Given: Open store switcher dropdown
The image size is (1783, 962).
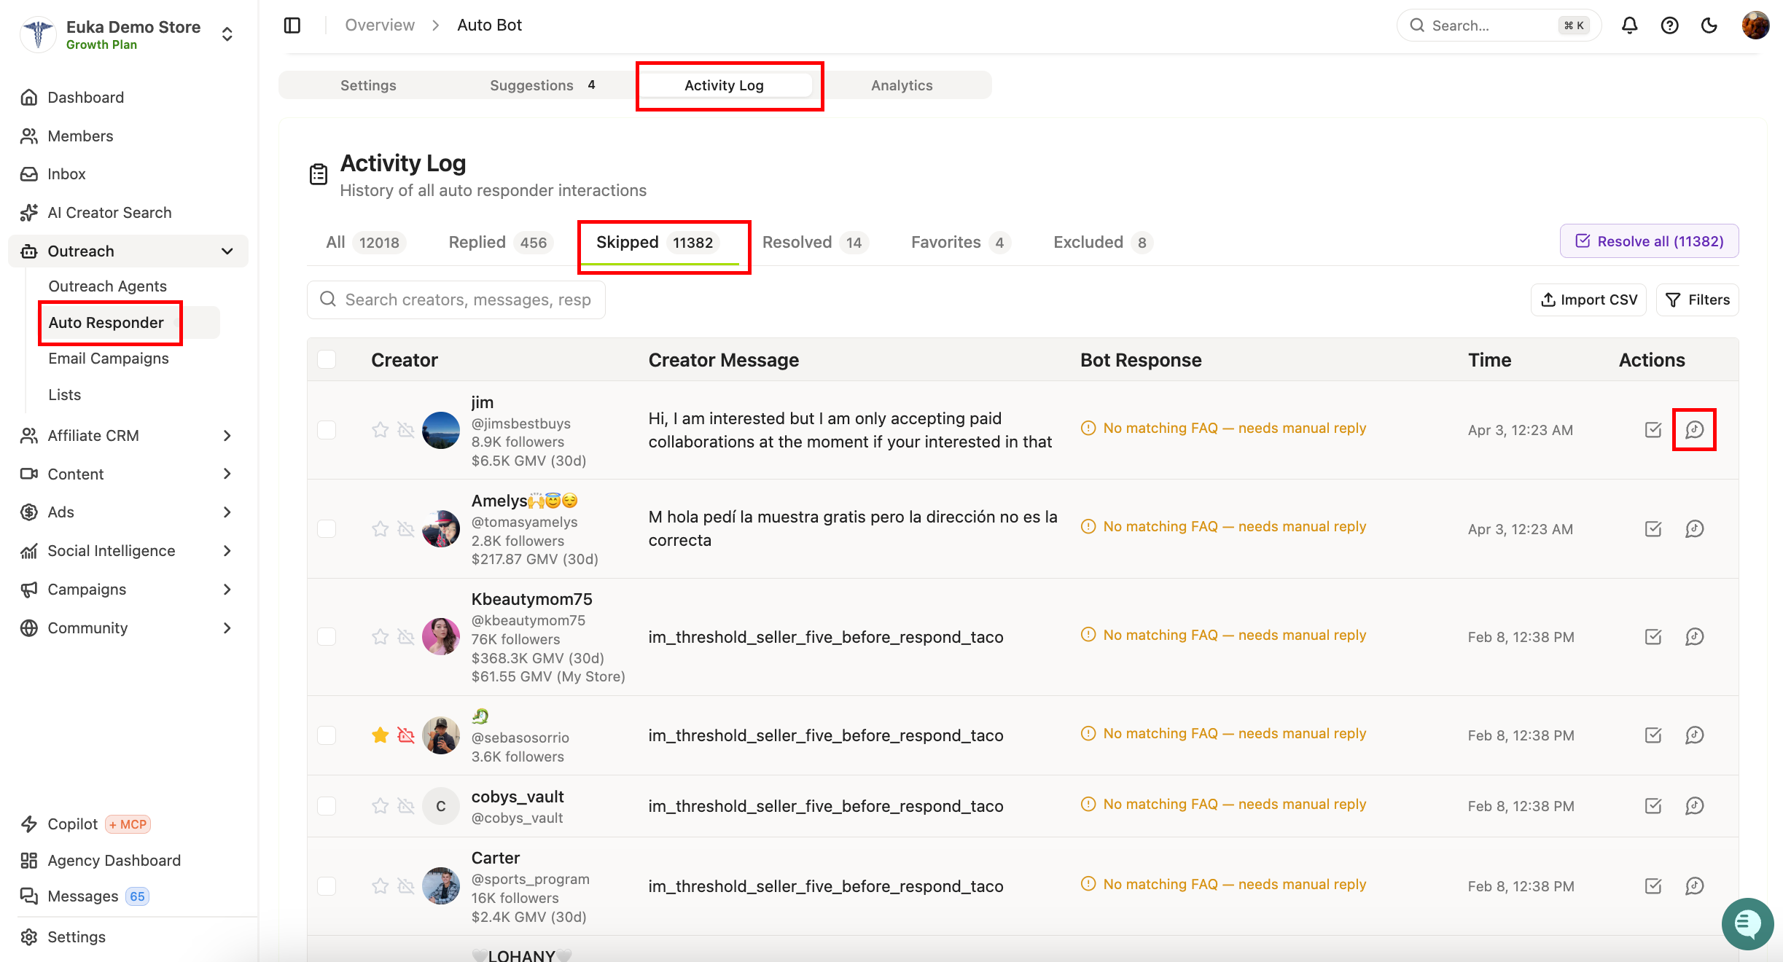Looking at the screenshot, I should (x=227, y=34).
